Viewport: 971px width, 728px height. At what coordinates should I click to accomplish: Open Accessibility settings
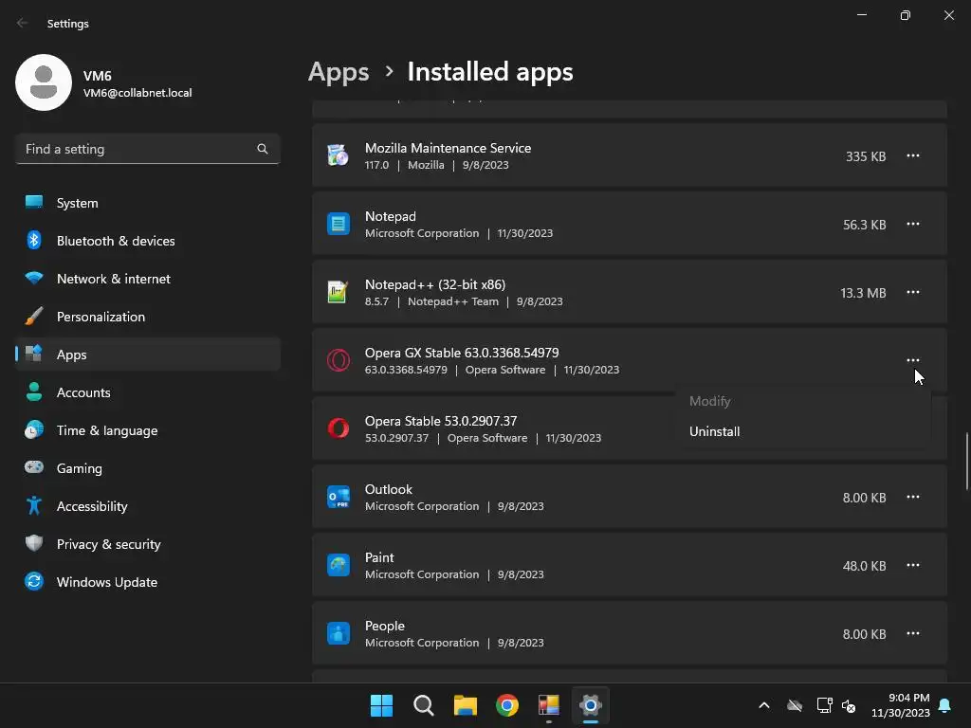(x=148, y=506)
